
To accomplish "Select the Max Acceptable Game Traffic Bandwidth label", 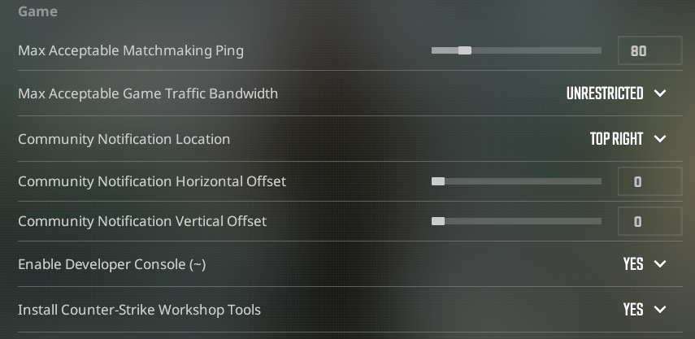I will 148,93.
